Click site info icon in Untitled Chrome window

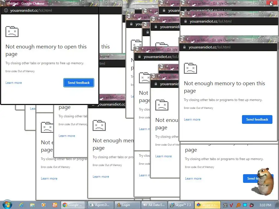[6, 11]
